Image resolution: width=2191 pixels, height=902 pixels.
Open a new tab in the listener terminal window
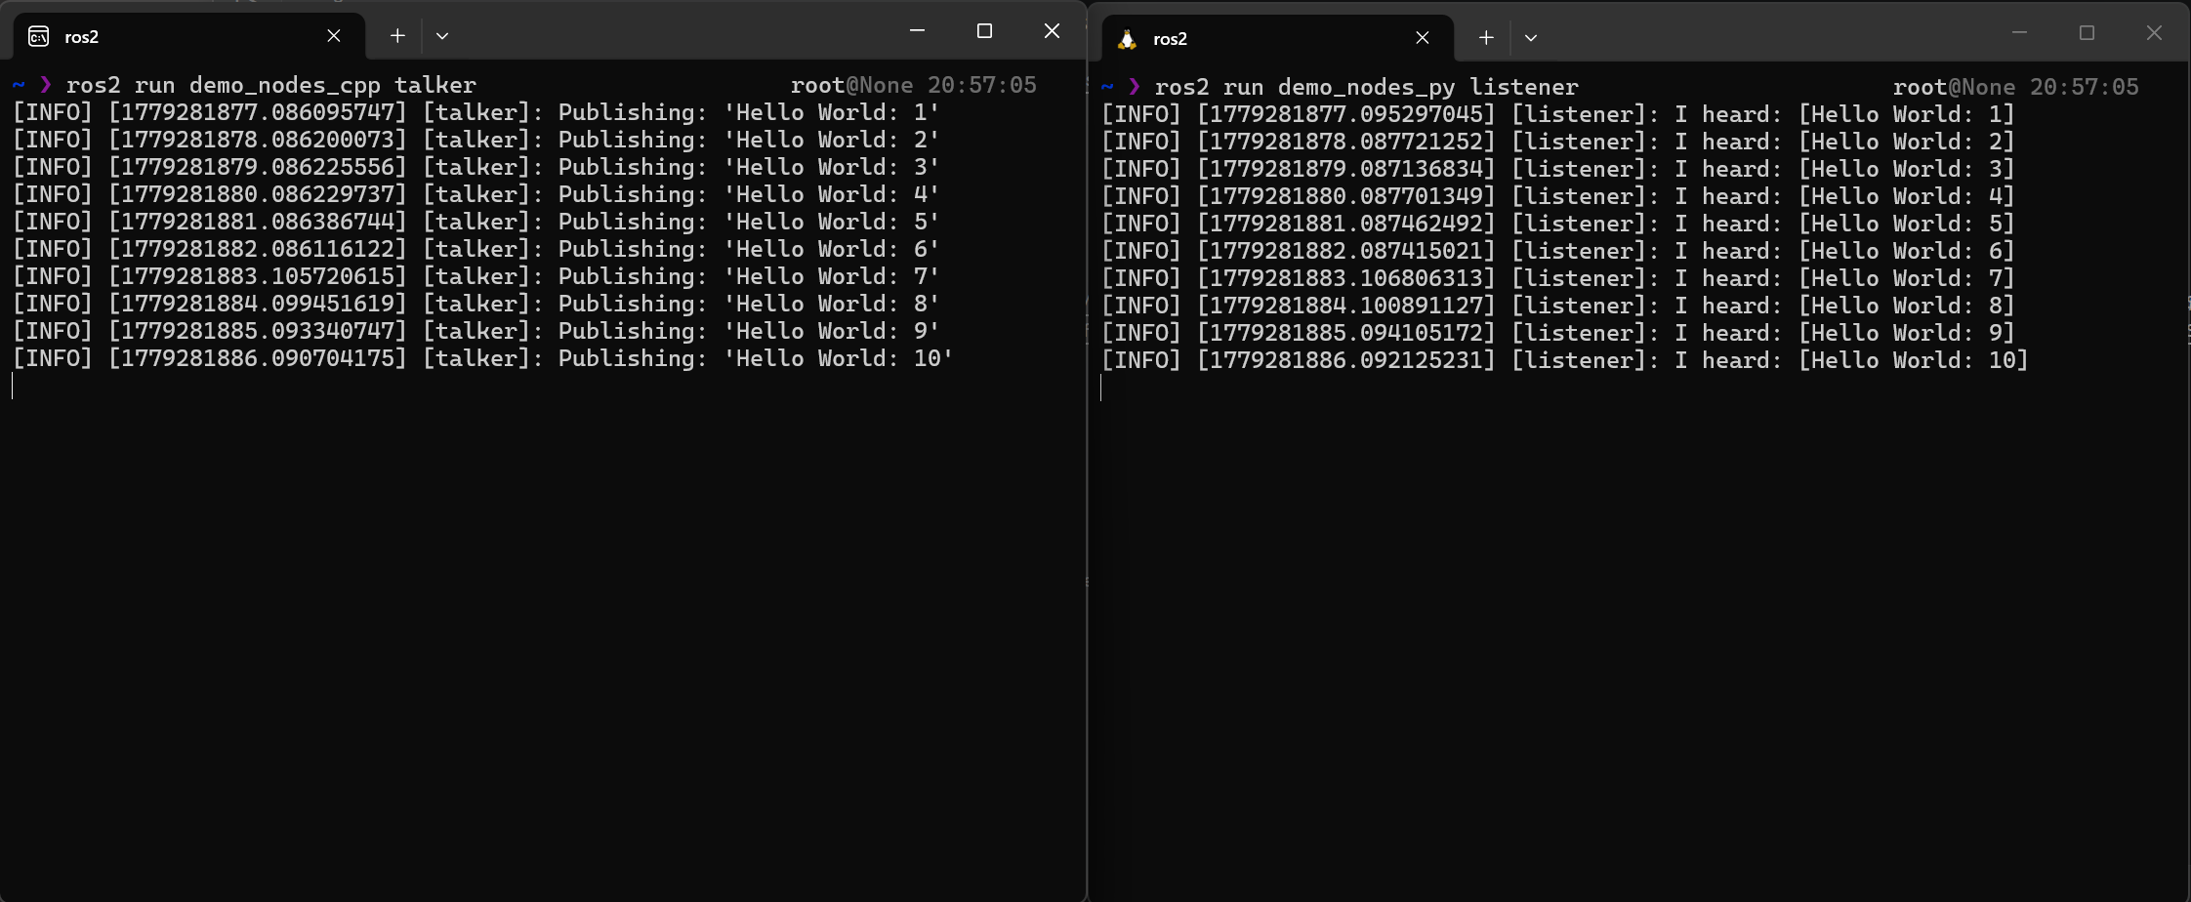1486,38
